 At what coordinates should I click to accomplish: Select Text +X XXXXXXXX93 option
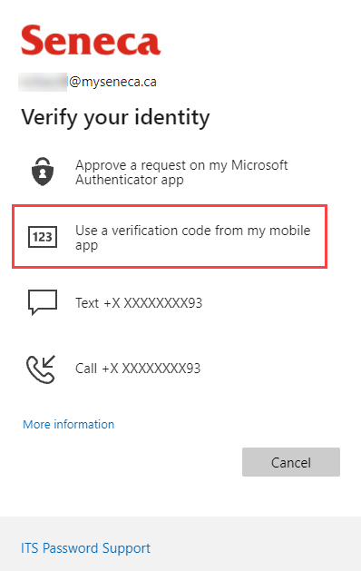(x=170, y=302)
